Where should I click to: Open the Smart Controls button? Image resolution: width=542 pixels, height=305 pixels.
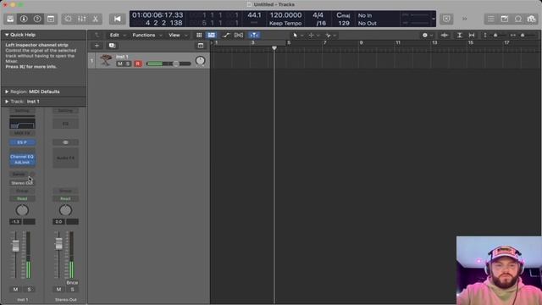pos(68,19)
